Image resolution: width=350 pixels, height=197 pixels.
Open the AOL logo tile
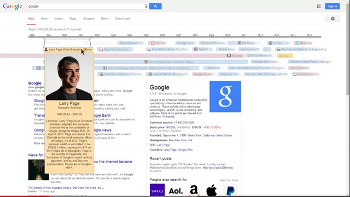click(x=176, y=191)
